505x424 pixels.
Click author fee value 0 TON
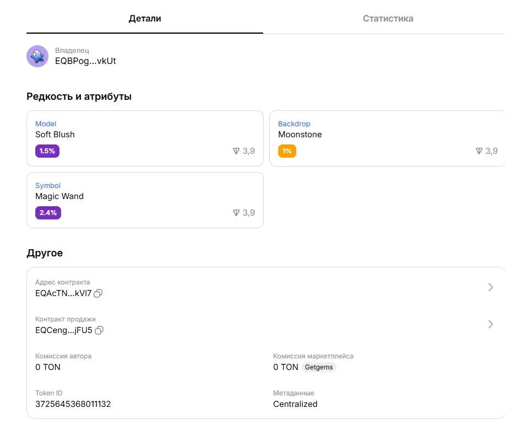tap(48, 367)
